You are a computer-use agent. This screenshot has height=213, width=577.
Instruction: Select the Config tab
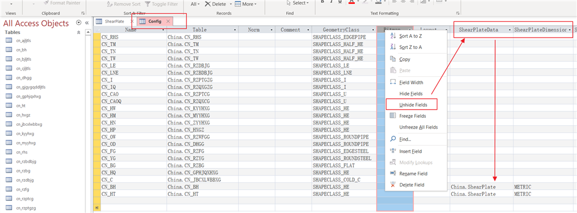pos(155,21)
